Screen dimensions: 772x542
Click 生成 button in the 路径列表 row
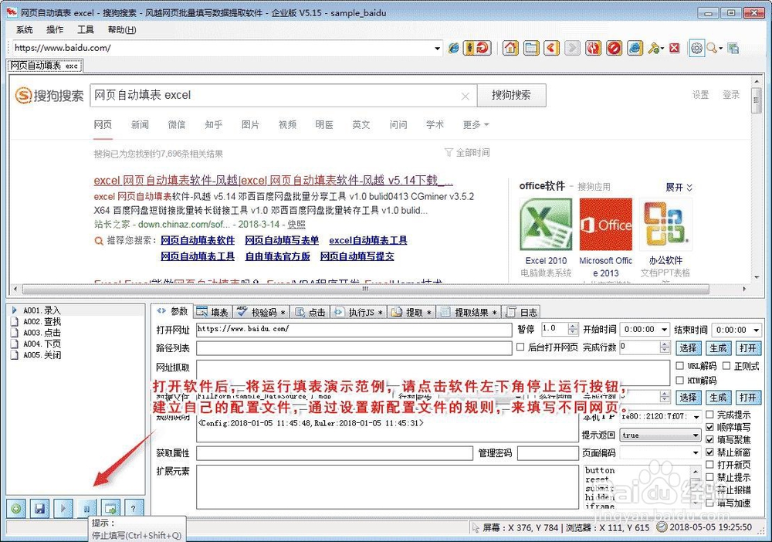718,348
